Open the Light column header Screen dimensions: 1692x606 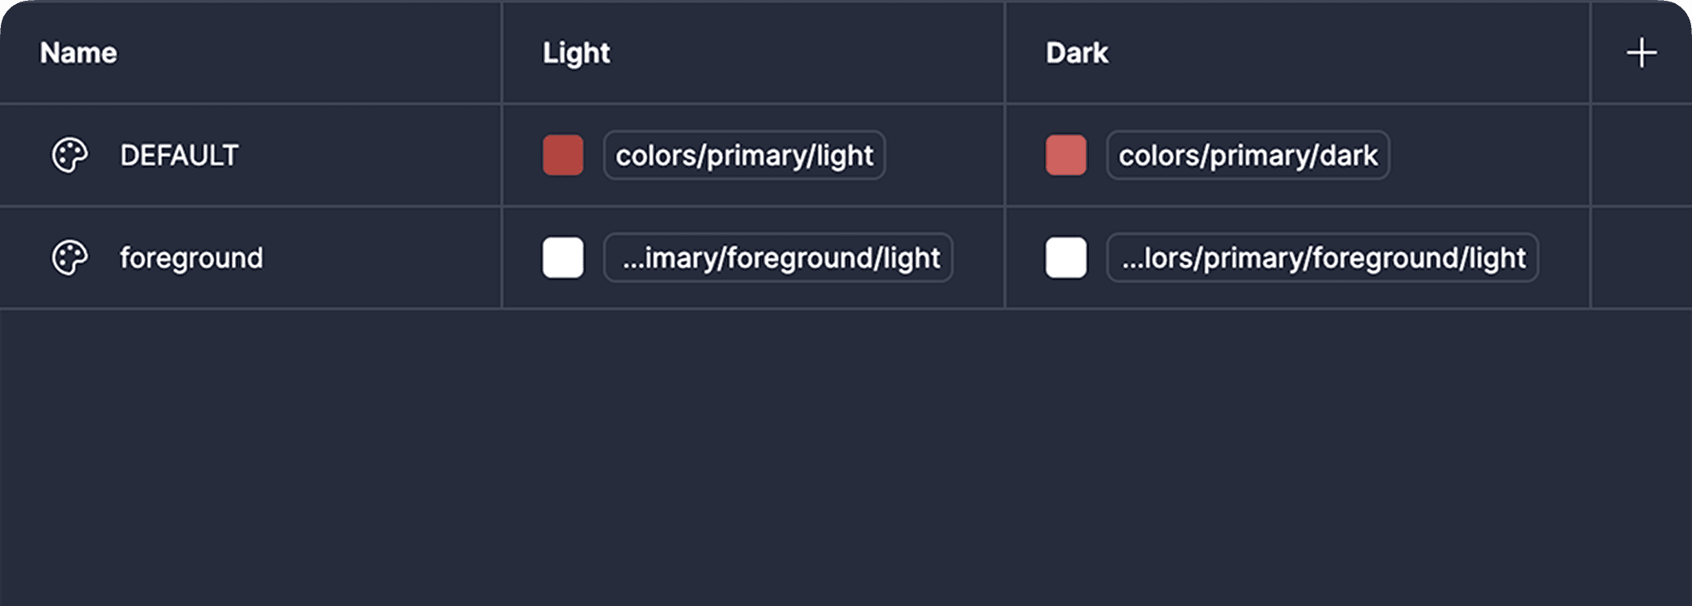coord(577,53)
